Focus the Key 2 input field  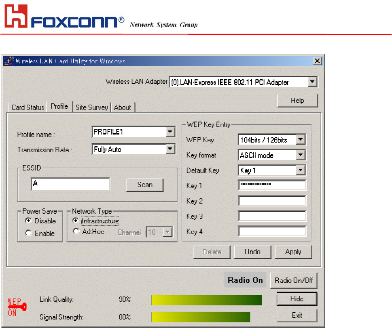pos(272,201)
